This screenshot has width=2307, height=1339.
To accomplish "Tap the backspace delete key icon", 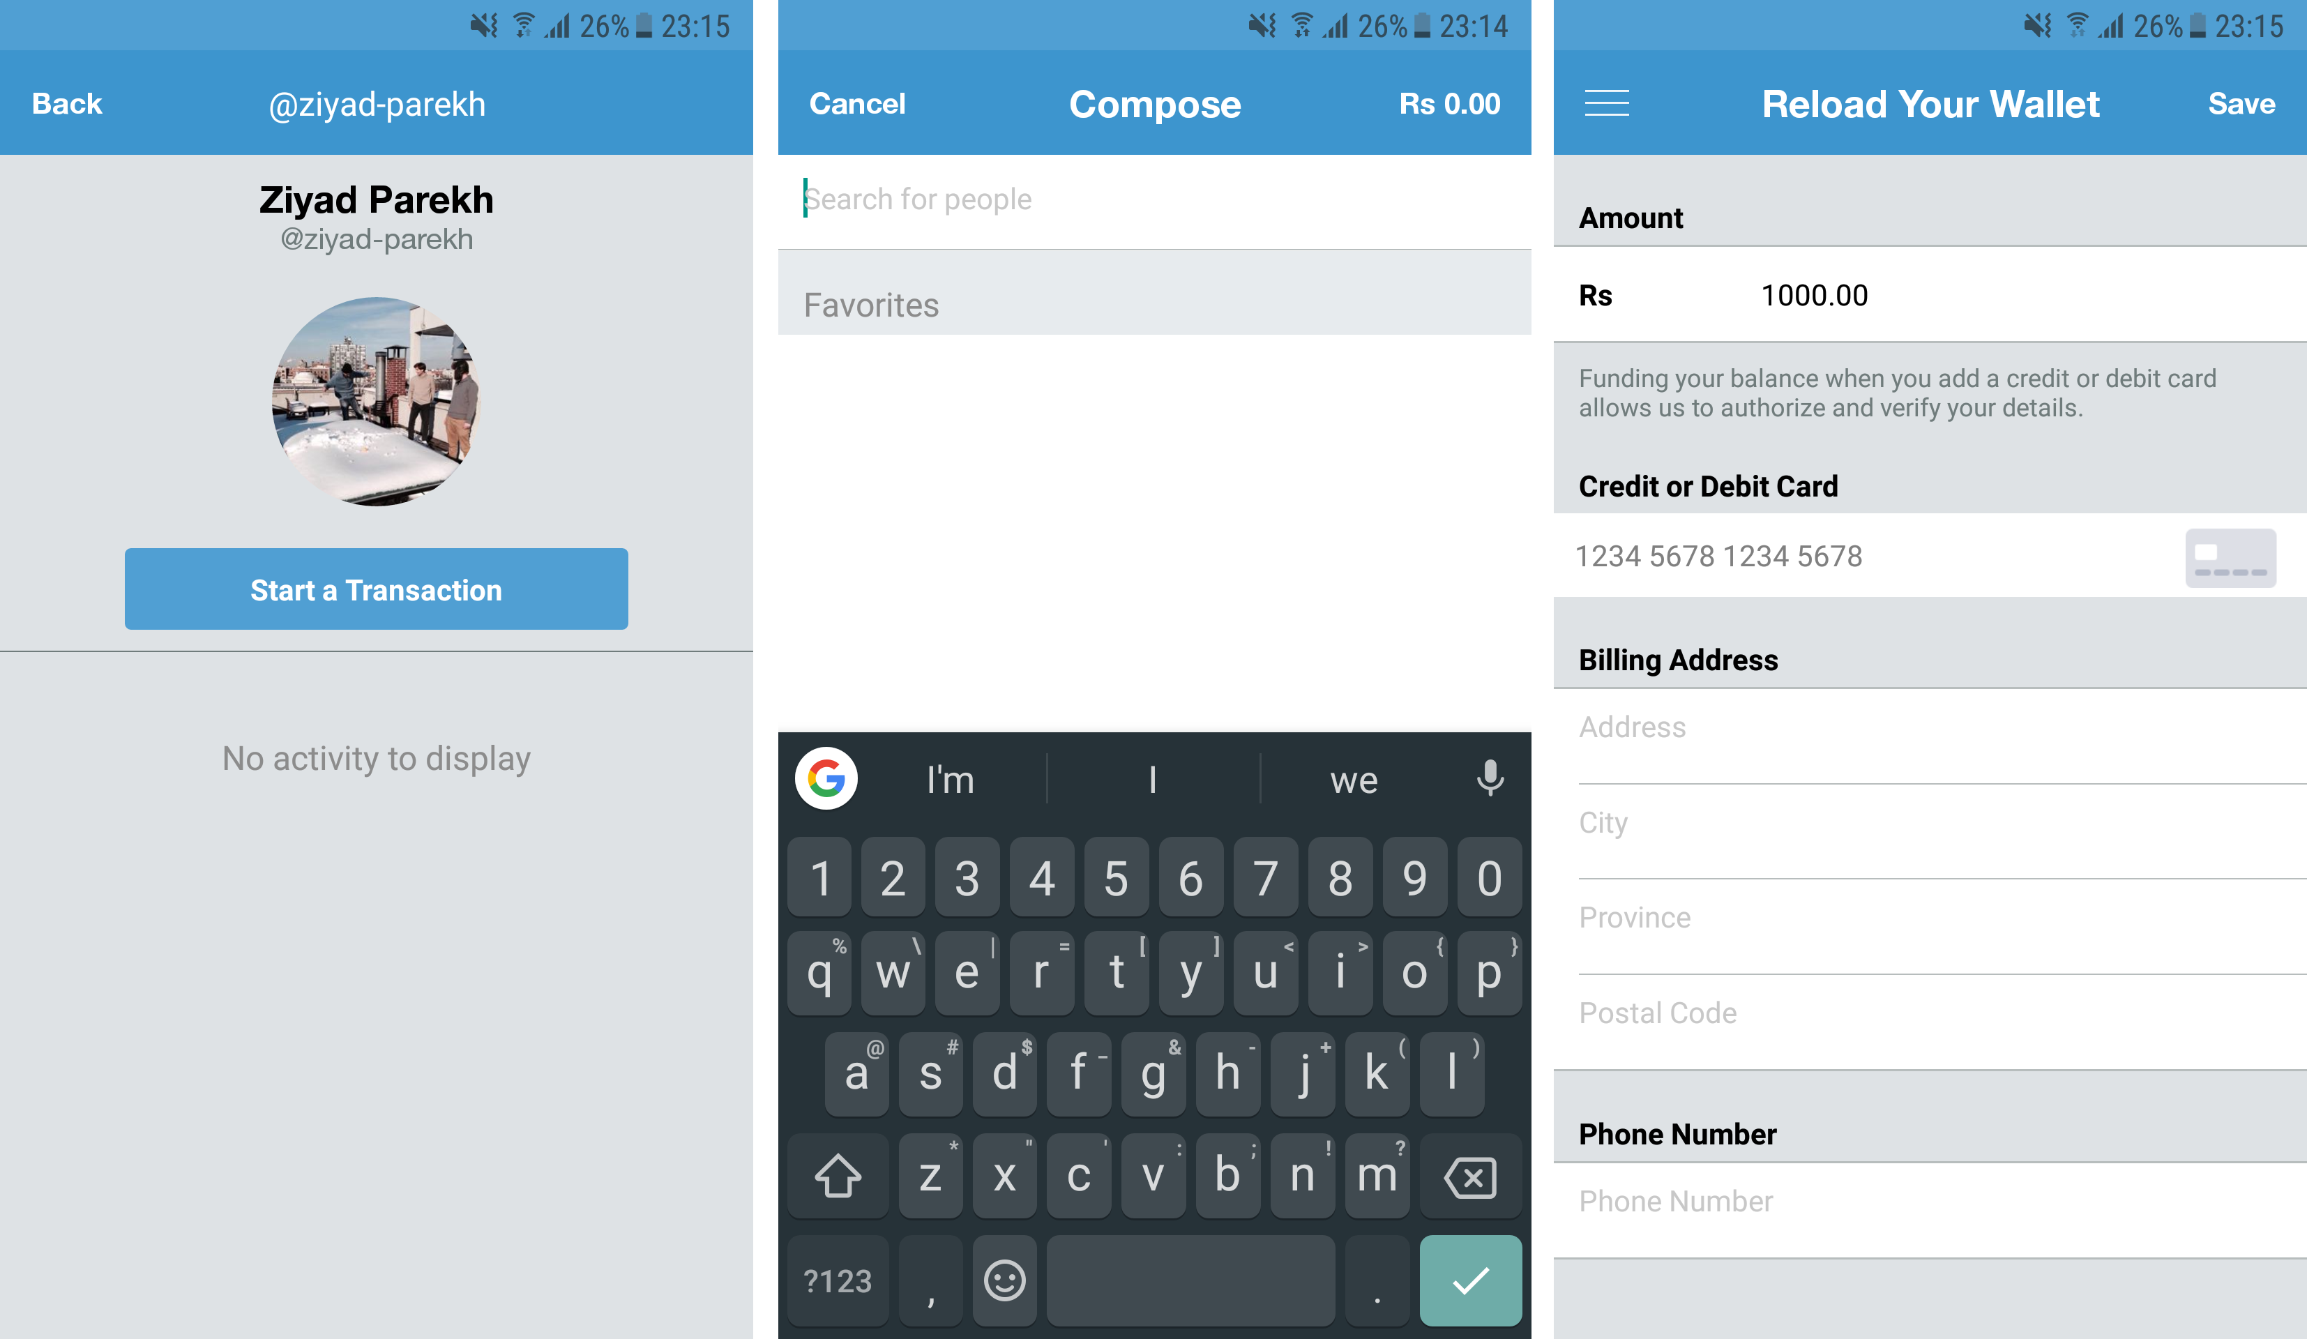I will (1467, 1177).
